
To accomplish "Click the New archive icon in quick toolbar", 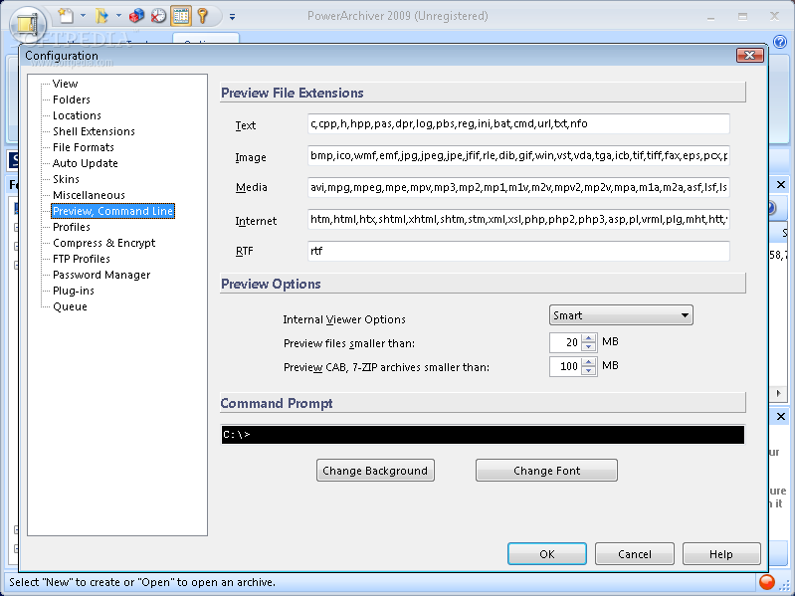I will tap(66, 16).
